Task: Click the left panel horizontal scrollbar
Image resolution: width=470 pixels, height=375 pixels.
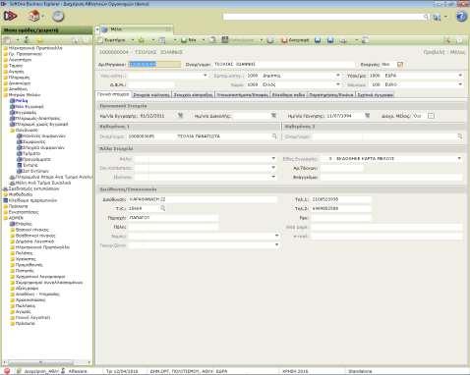Action: pos(47,362)
